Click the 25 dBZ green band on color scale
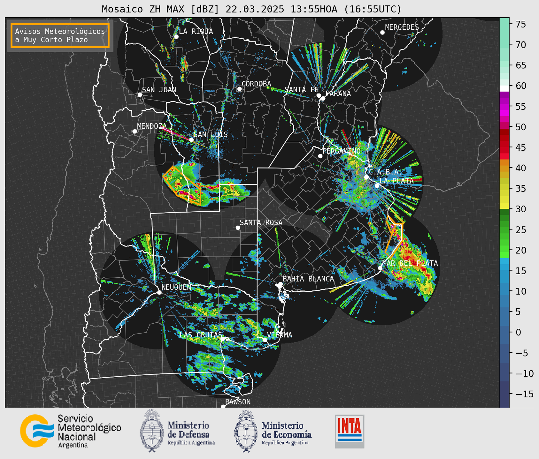539x459 pixels. coord(504,229)
